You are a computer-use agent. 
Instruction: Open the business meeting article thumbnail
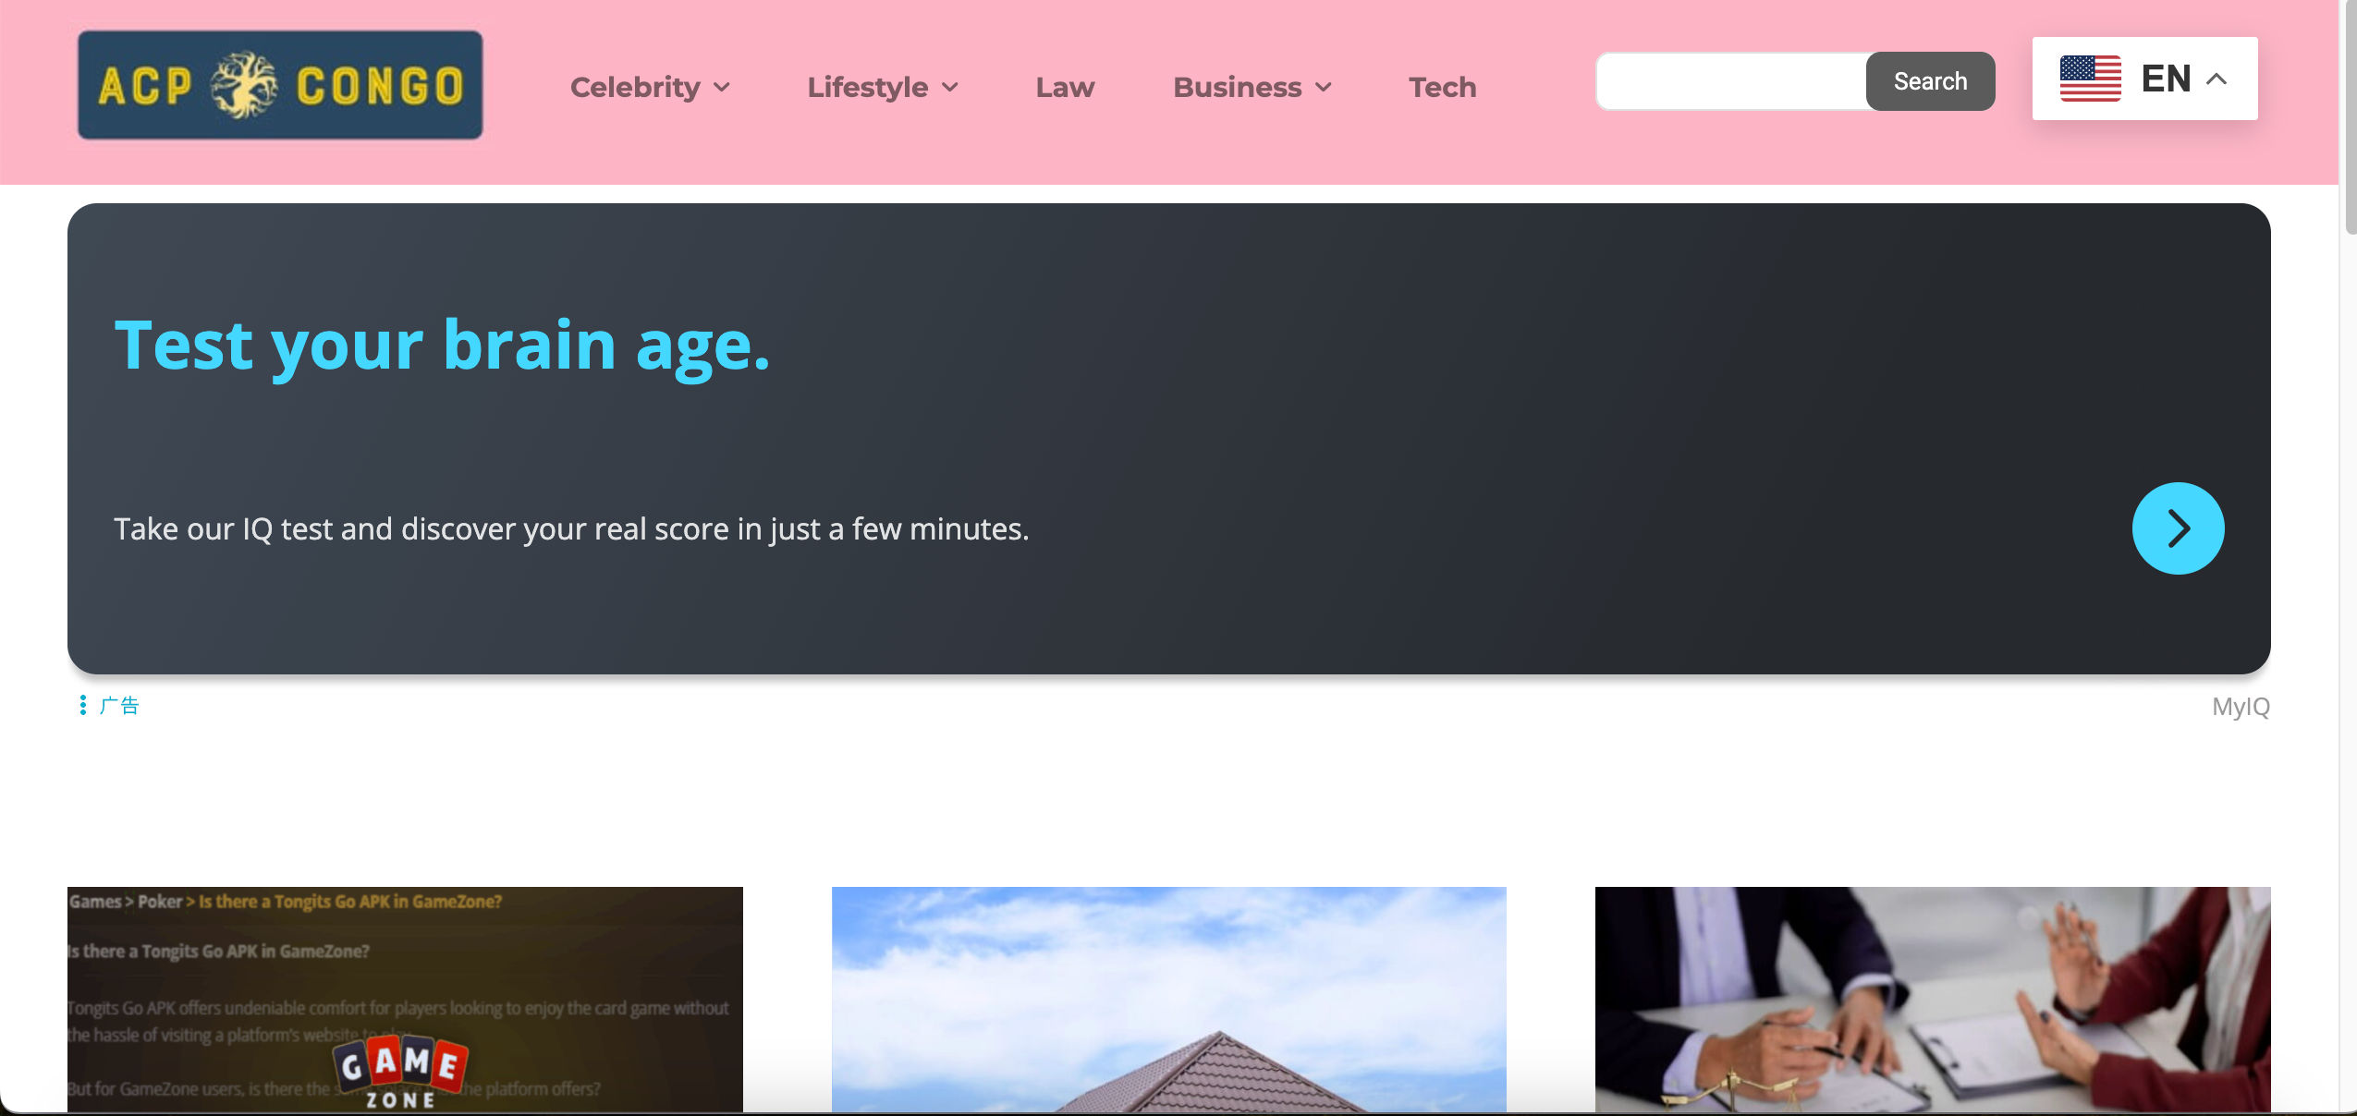1933,1000
